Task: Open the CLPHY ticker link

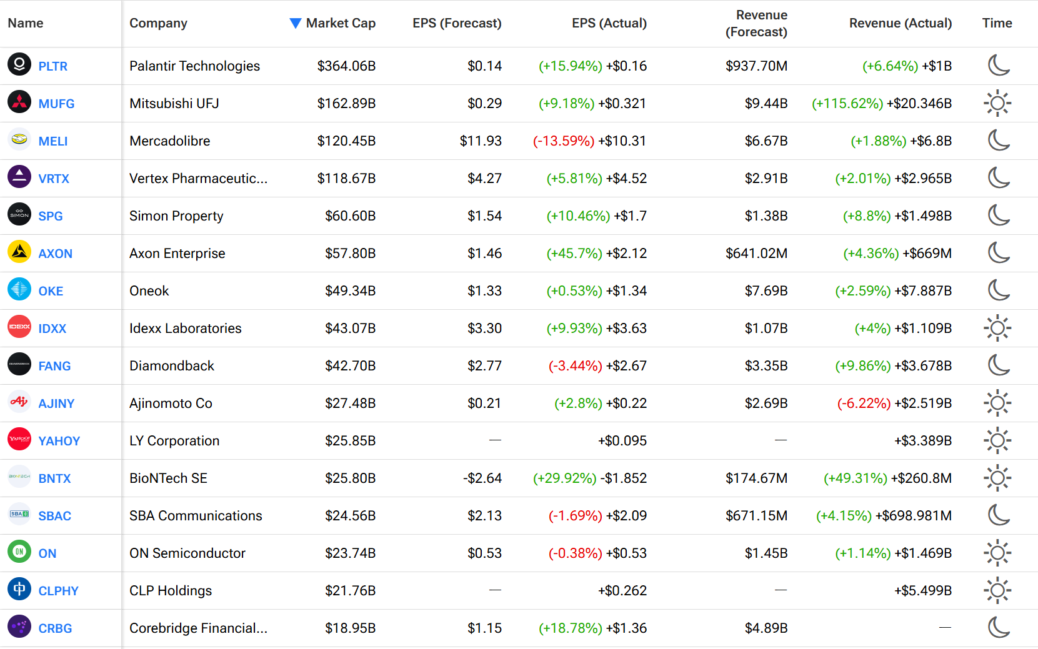Action: 59,591
